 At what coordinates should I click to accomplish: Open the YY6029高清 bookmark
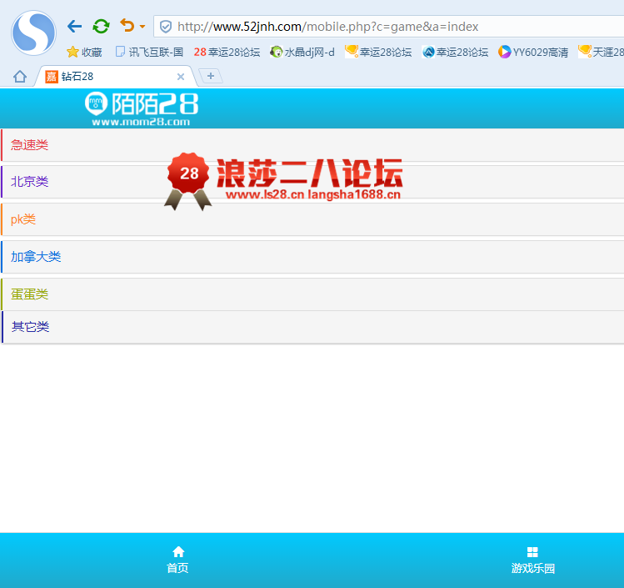[533, 52]
